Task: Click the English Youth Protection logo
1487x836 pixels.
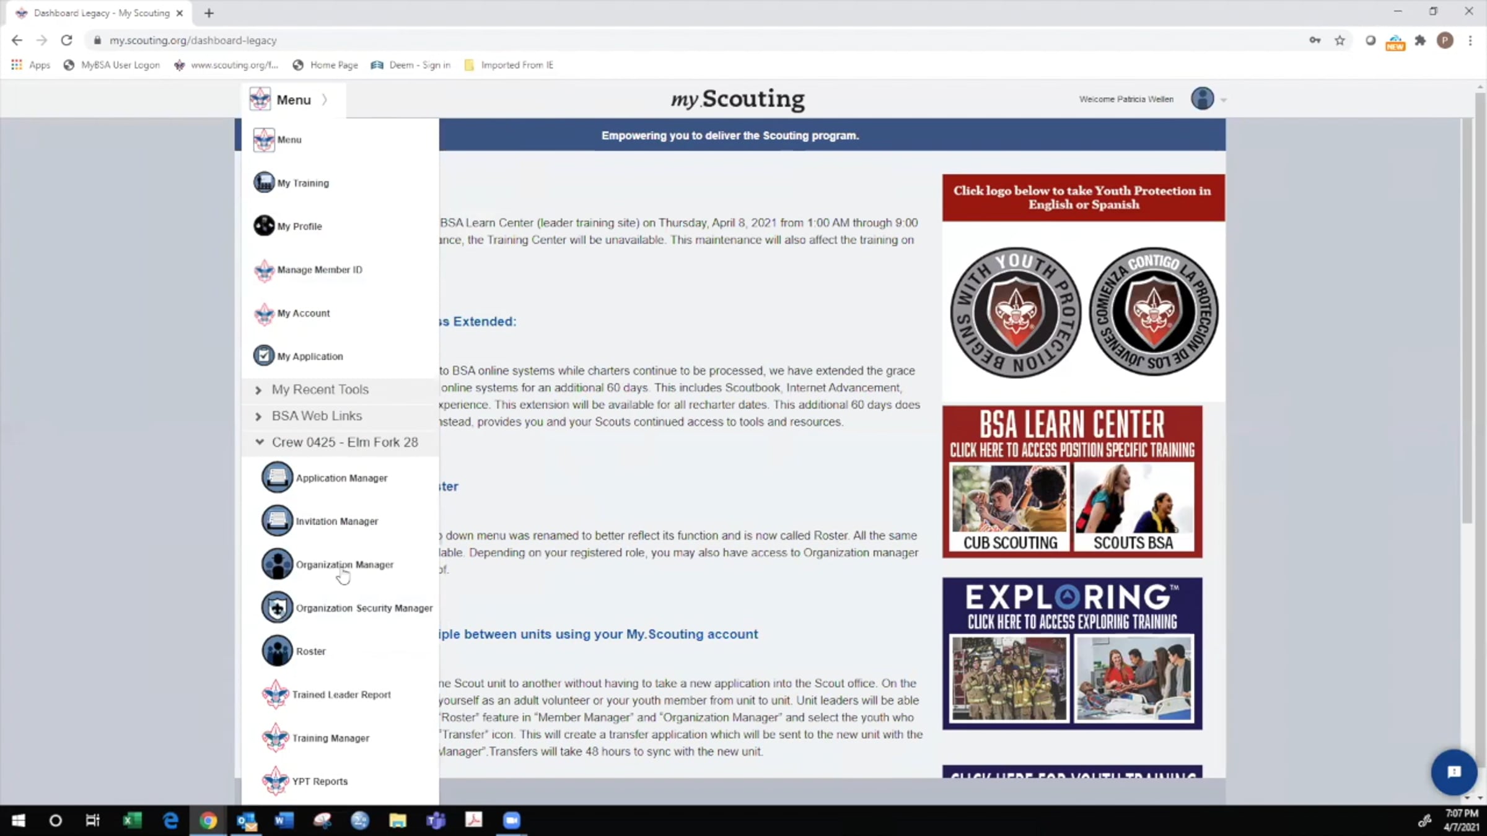Action: pyautogui.click(x=1015, y=312)
